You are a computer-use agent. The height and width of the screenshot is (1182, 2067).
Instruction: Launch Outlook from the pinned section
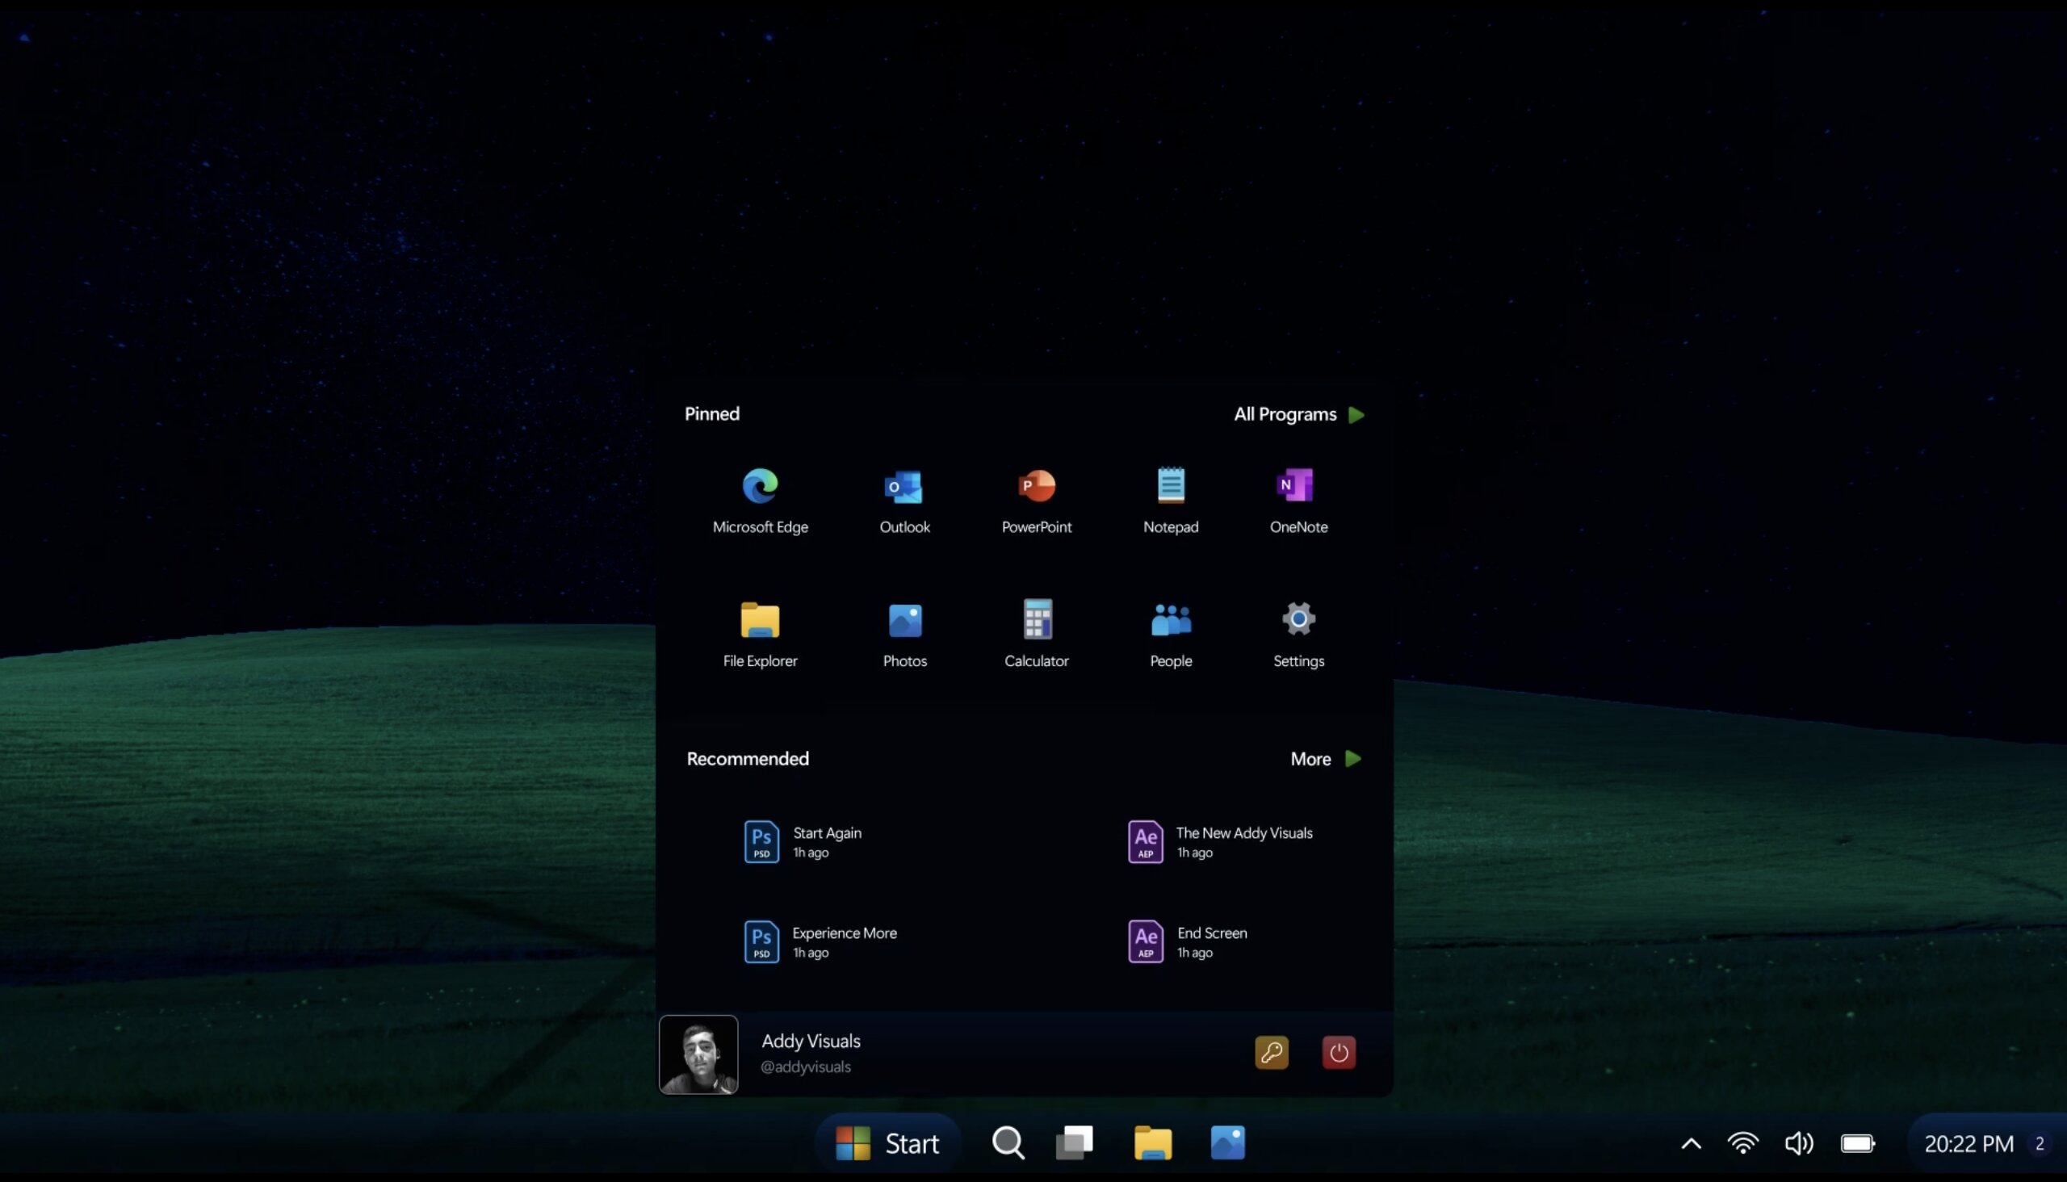(x=904, y=501)
